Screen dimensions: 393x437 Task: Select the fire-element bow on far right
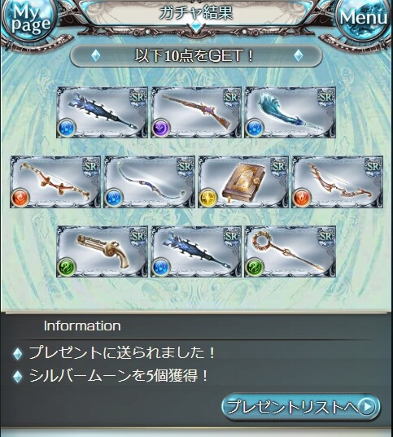(x=337, y=182)
